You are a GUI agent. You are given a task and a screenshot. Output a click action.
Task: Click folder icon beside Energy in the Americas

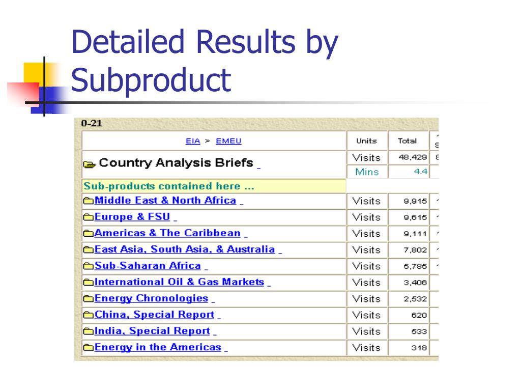click(88, 347)
